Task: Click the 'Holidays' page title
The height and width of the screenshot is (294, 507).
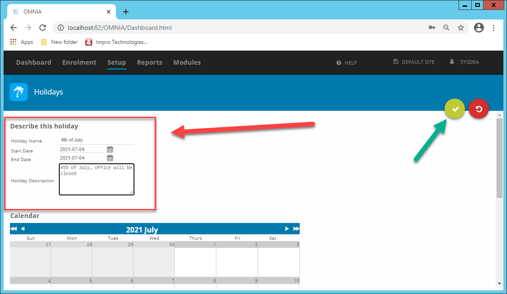Action: click(48, 92)
